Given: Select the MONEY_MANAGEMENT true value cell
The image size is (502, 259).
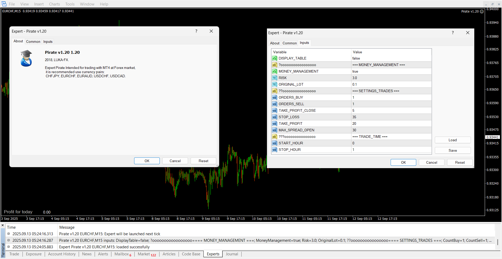Looking at the screenshot, I should 391,71.
